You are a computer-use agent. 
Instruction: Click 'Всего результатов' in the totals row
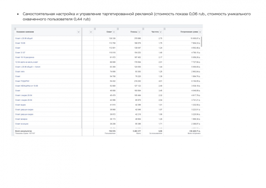coord(24,131)
